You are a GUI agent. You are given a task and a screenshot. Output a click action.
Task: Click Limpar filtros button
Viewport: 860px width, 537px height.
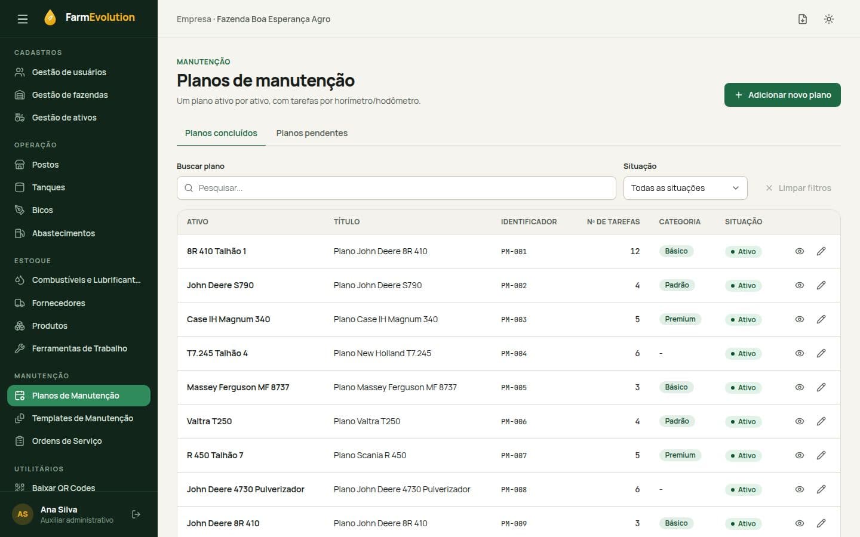click(798, 188)
